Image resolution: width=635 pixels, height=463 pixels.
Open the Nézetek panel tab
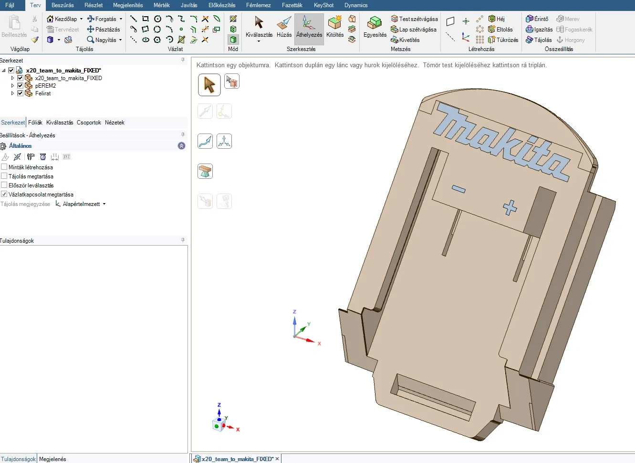(x=115, y=123)
